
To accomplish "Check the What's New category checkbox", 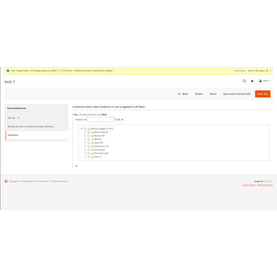I will pos(89,132).
